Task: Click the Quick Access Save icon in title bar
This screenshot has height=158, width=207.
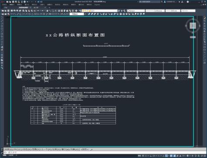Action: 13,2
